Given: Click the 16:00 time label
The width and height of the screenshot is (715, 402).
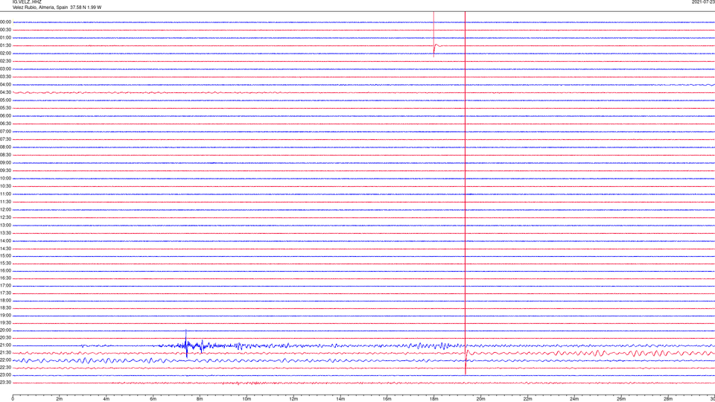Looking at the screenshot, I should [x=5, y=271].
